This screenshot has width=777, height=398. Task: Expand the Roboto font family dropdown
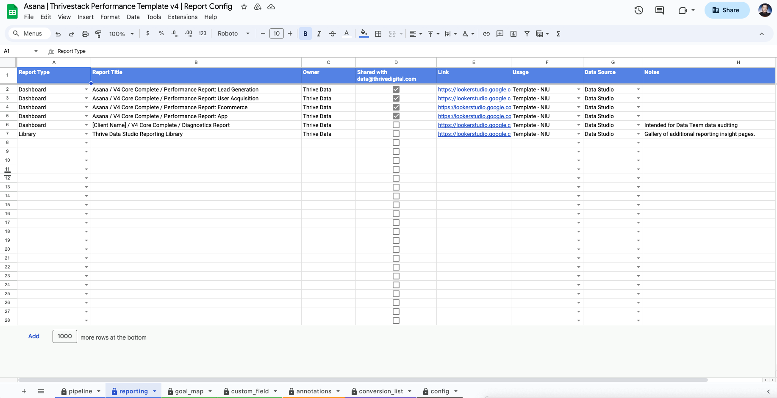tap(233, 34)
